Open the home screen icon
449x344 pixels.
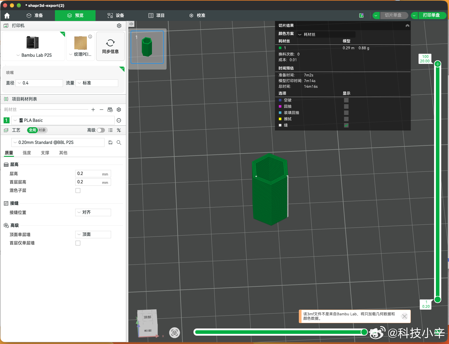click(7, 16)
